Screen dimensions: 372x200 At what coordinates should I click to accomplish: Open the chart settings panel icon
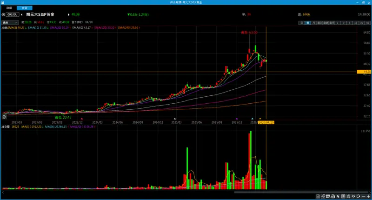328,196
